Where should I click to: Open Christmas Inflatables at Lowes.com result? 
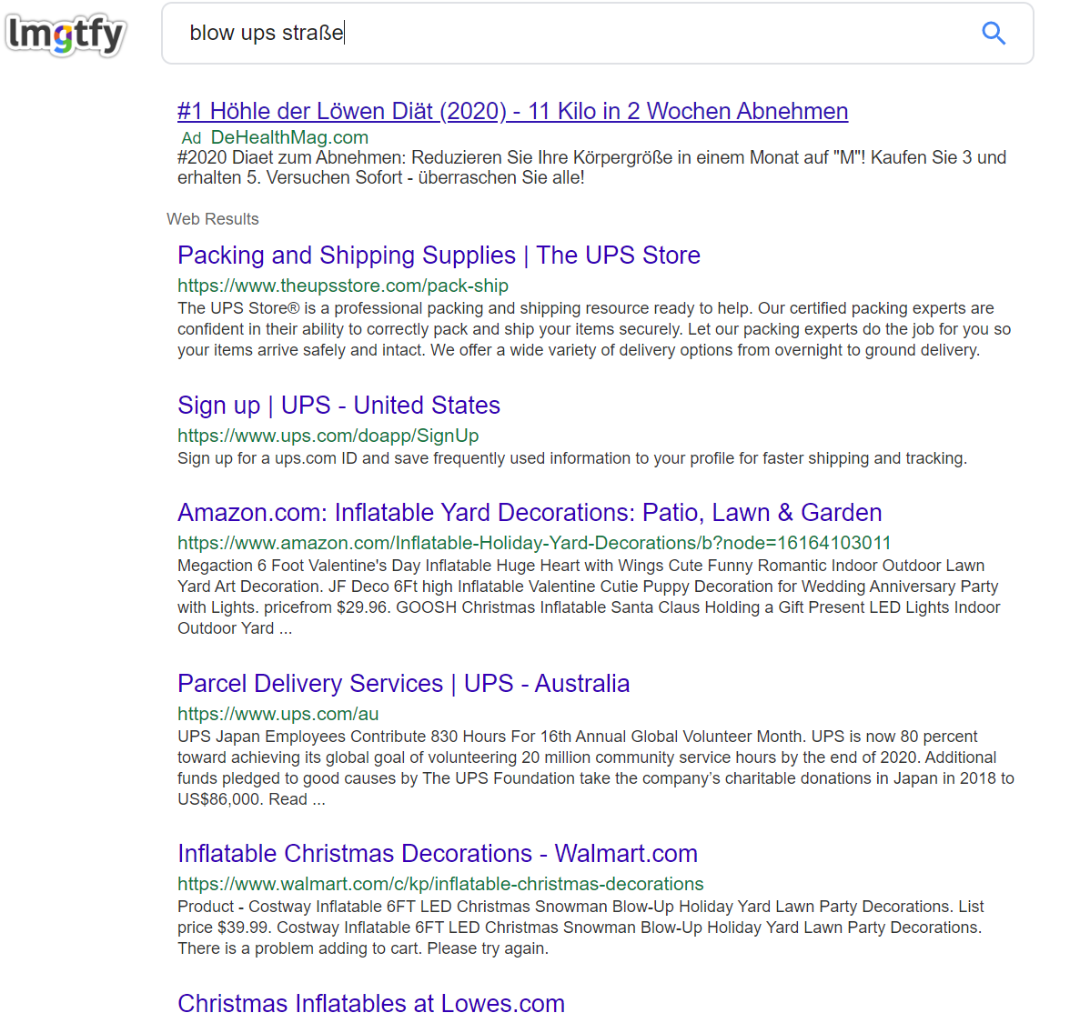pos(371,1004)
